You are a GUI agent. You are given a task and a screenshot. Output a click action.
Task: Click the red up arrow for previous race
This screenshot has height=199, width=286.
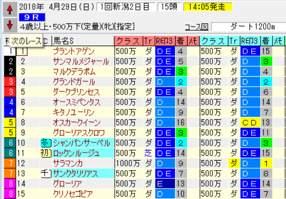point(10,10)
